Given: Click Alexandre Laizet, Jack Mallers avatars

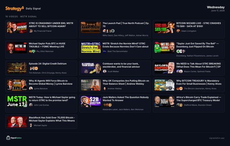Looking at the screenshot, I should pos(107,105).
